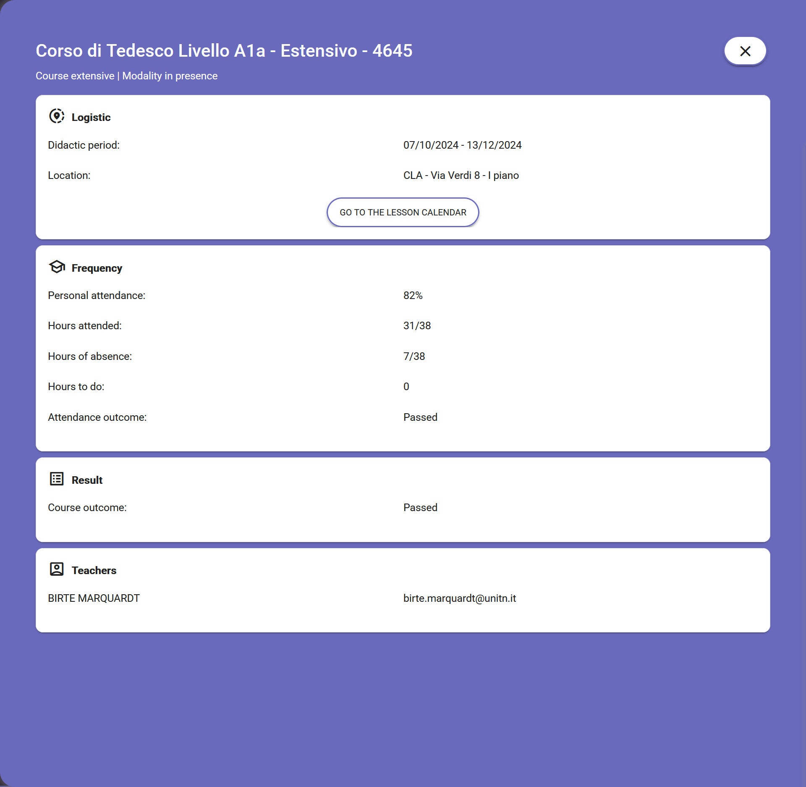Click the course title heading

point(224,51)
